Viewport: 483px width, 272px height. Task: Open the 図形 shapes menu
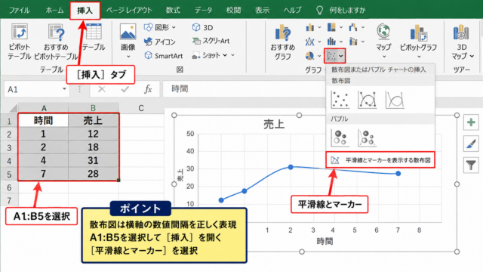click(160, 27)
